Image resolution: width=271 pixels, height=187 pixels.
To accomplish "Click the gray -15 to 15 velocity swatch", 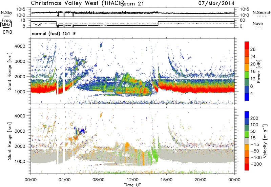I will [247, 141].
